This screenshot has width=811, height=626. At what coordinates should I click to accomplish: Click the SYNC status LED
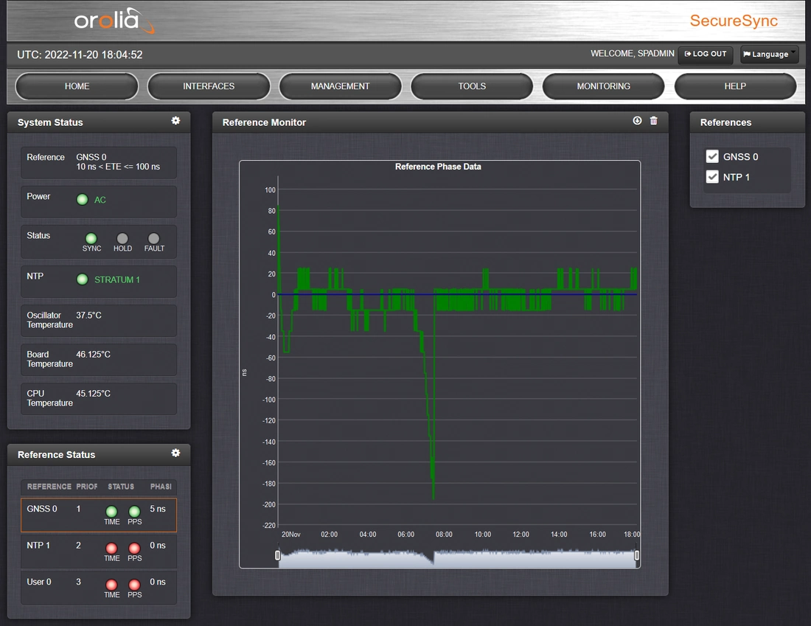pos(91,238)
